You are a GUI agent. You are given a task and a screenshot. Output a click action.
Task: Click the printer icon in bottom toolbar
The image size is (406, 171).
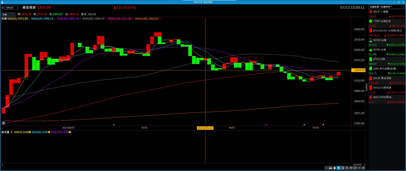coord(330,168)
